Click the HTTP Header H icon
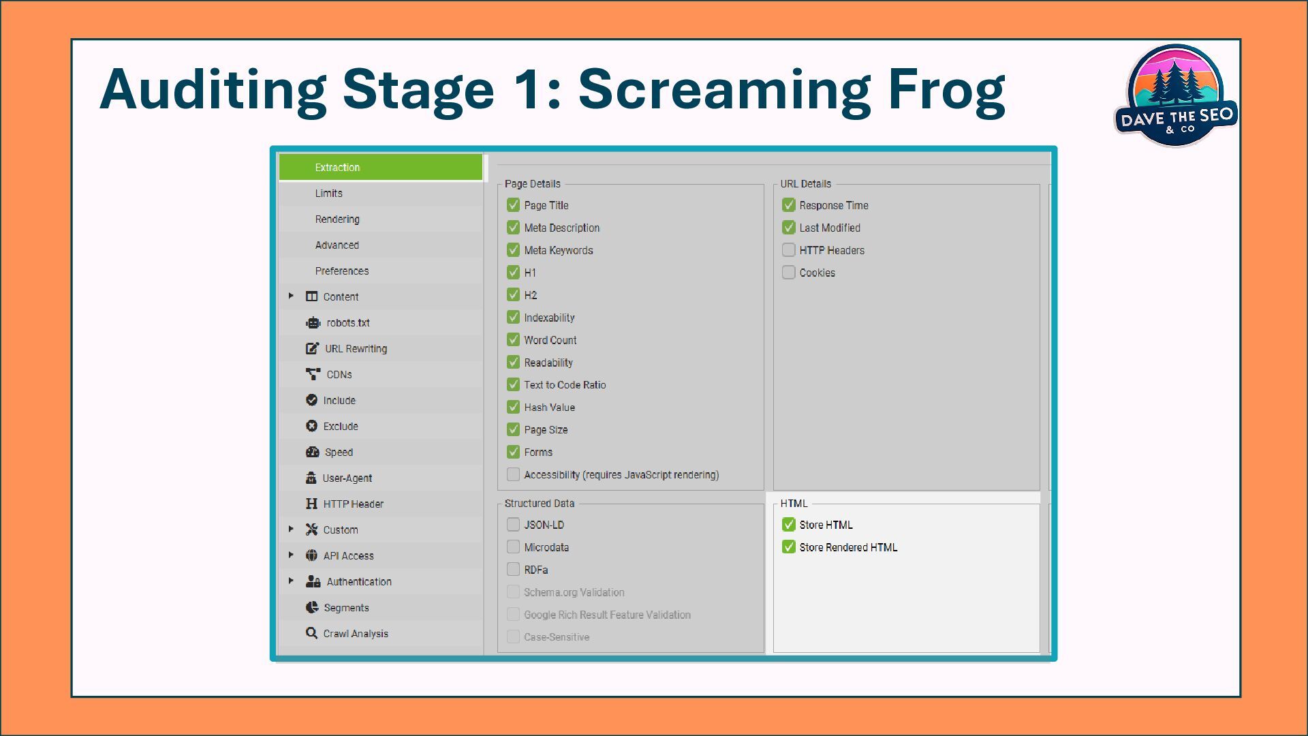 click(x=311, y=504)
